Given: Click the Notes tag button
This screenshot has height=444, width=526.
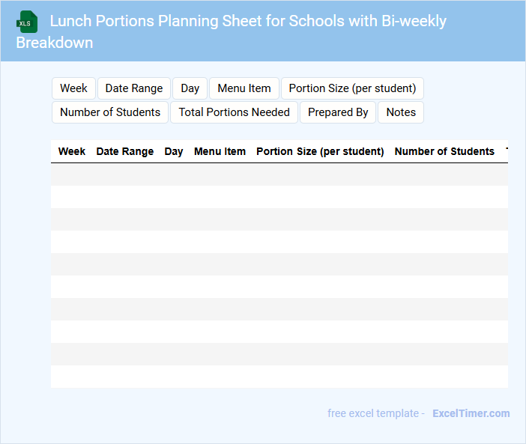Looking at the screenshot, I should (x=401, y=112).
